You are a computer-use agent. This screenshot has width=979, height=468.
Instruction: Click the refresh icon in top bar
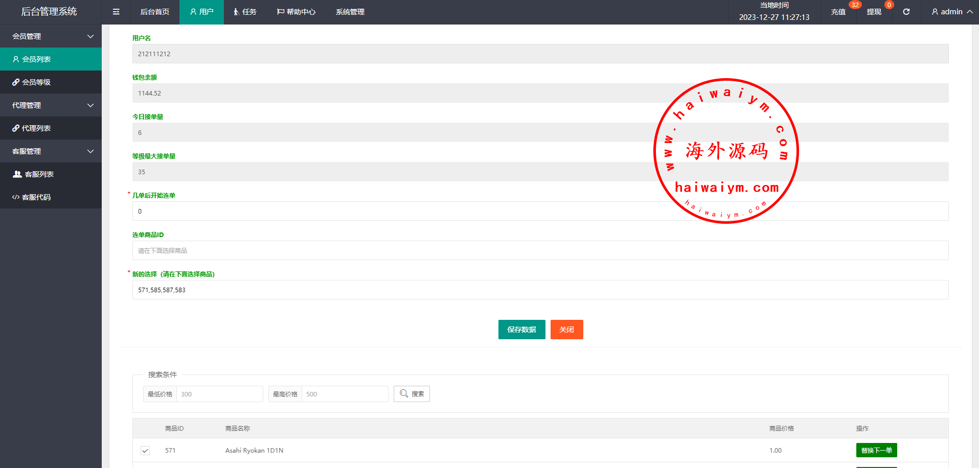906,12
